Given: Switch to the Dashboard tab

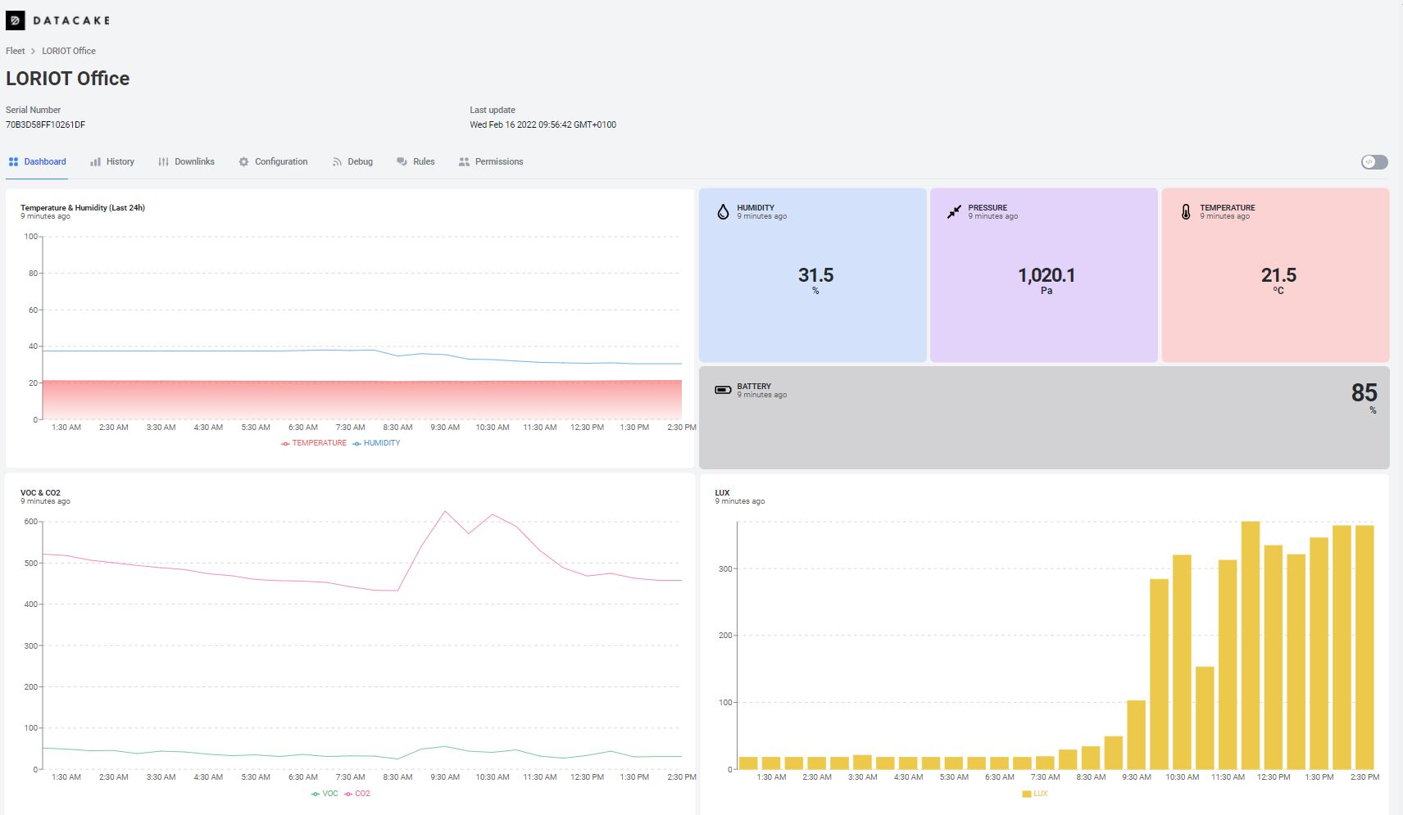Looking at the screenshot, I should [37, 161].
